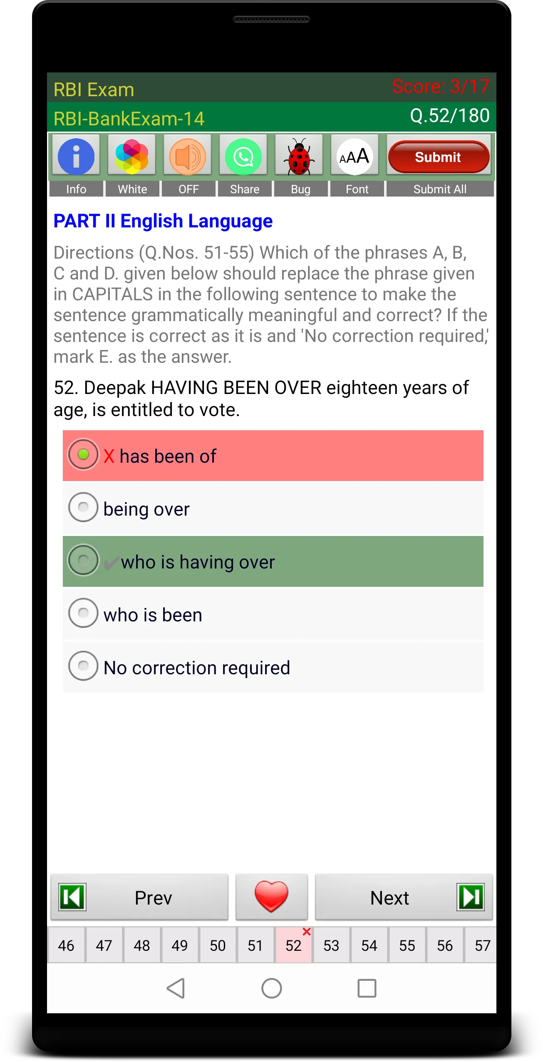Go back with the Prev button
The width and height of the screenshot is (543, 1062).
point(139,897)
